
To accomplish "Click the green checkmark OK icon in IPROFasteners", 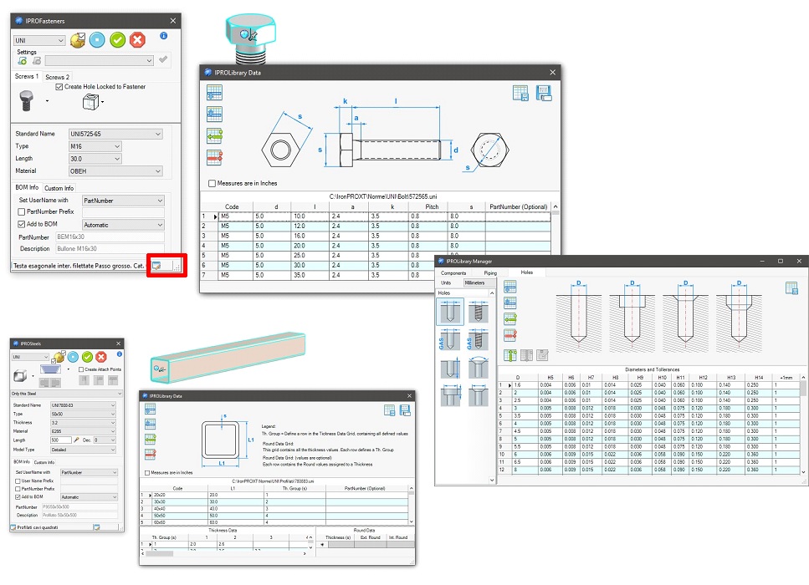I will coord(118,39).
